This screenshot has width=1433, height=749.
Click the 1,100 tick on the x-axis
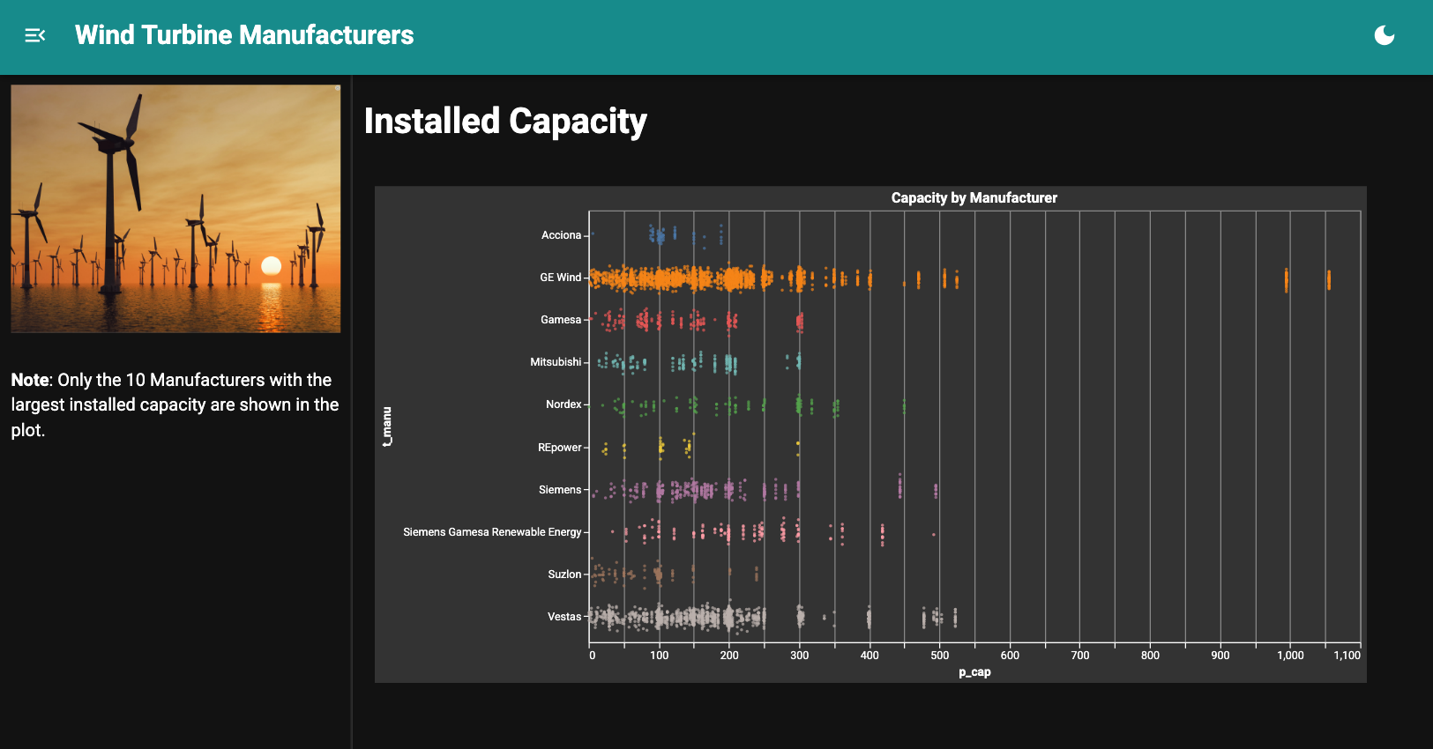coord(1347,656)
